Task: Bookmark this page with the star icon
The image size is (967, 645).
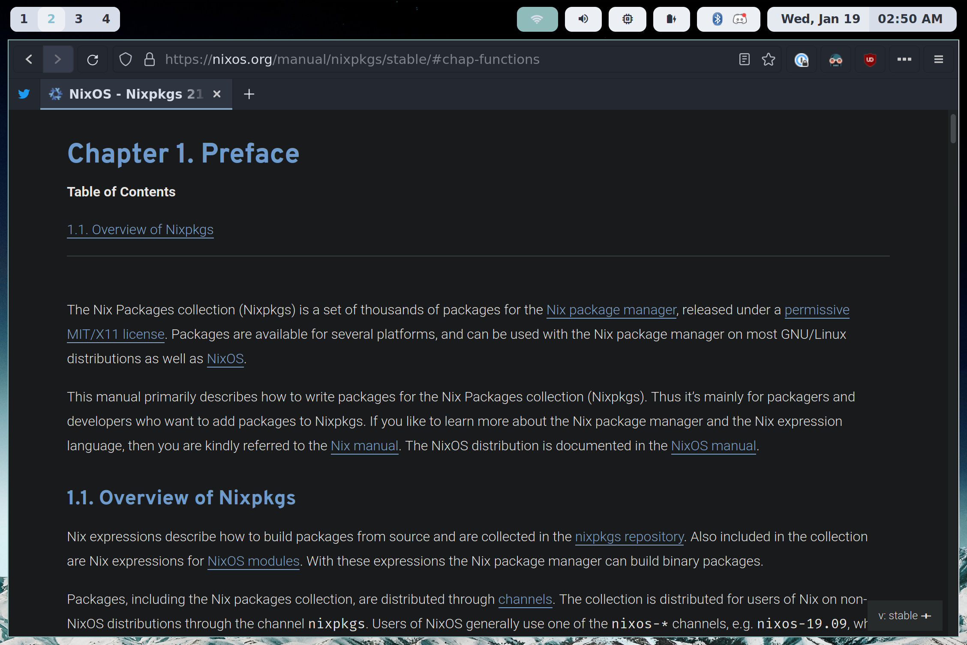Action: click(769, 59)
